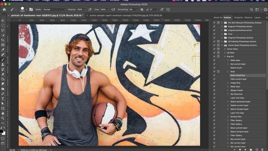Screen dimensions: 268x151
Task: Open the Opacity value dropdown arrow
Action: click(85, 10)
